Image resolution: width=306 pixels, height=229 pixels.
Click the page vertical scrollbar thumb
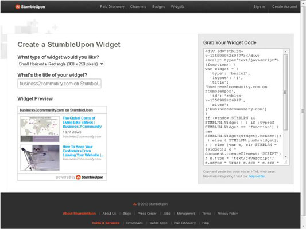pyautogui.click(x=303, y=111)
